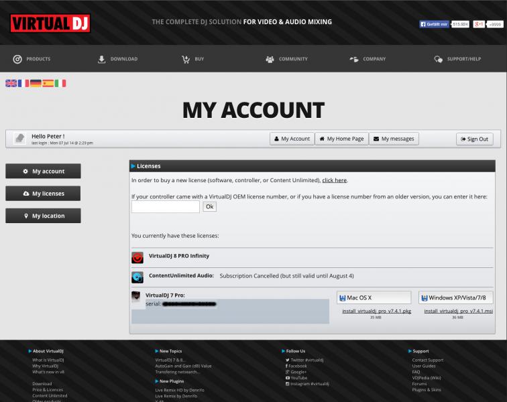Click the Windows installer disk icon

425,298
